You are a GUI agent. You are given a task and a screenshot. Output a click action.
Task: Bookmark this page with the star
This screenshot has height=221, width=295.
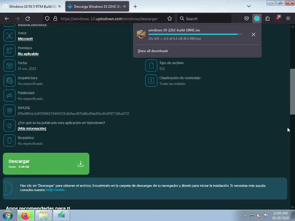170,19
